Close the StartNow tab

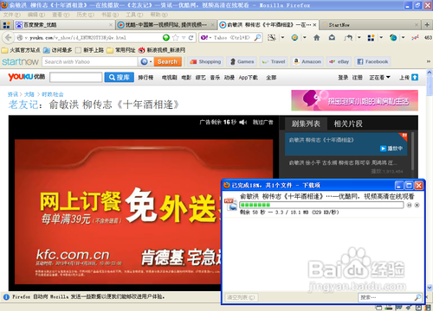point(417,25)
